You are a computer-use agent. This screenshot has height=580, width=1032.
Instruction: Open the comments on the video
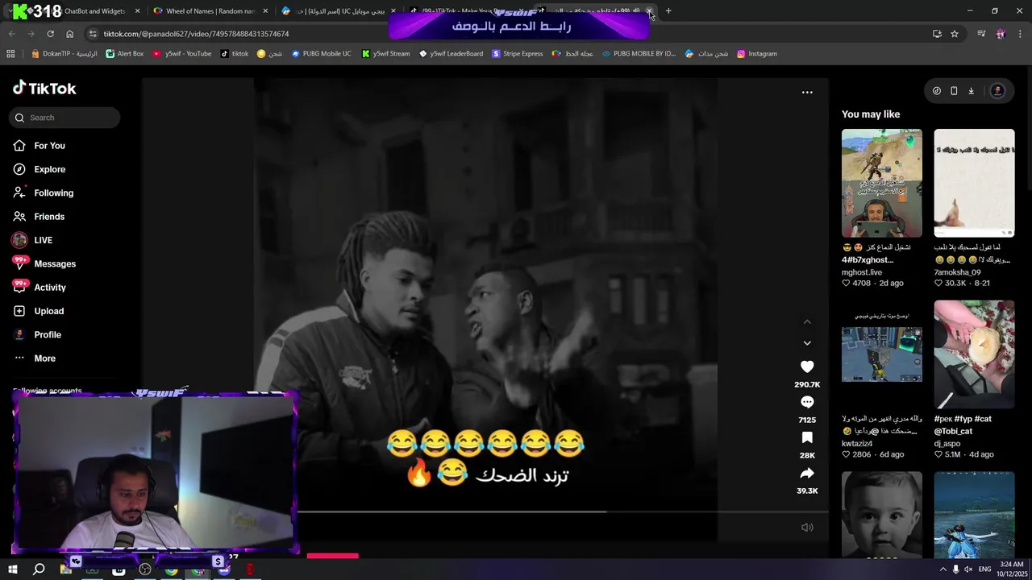[x=807, y=402]
